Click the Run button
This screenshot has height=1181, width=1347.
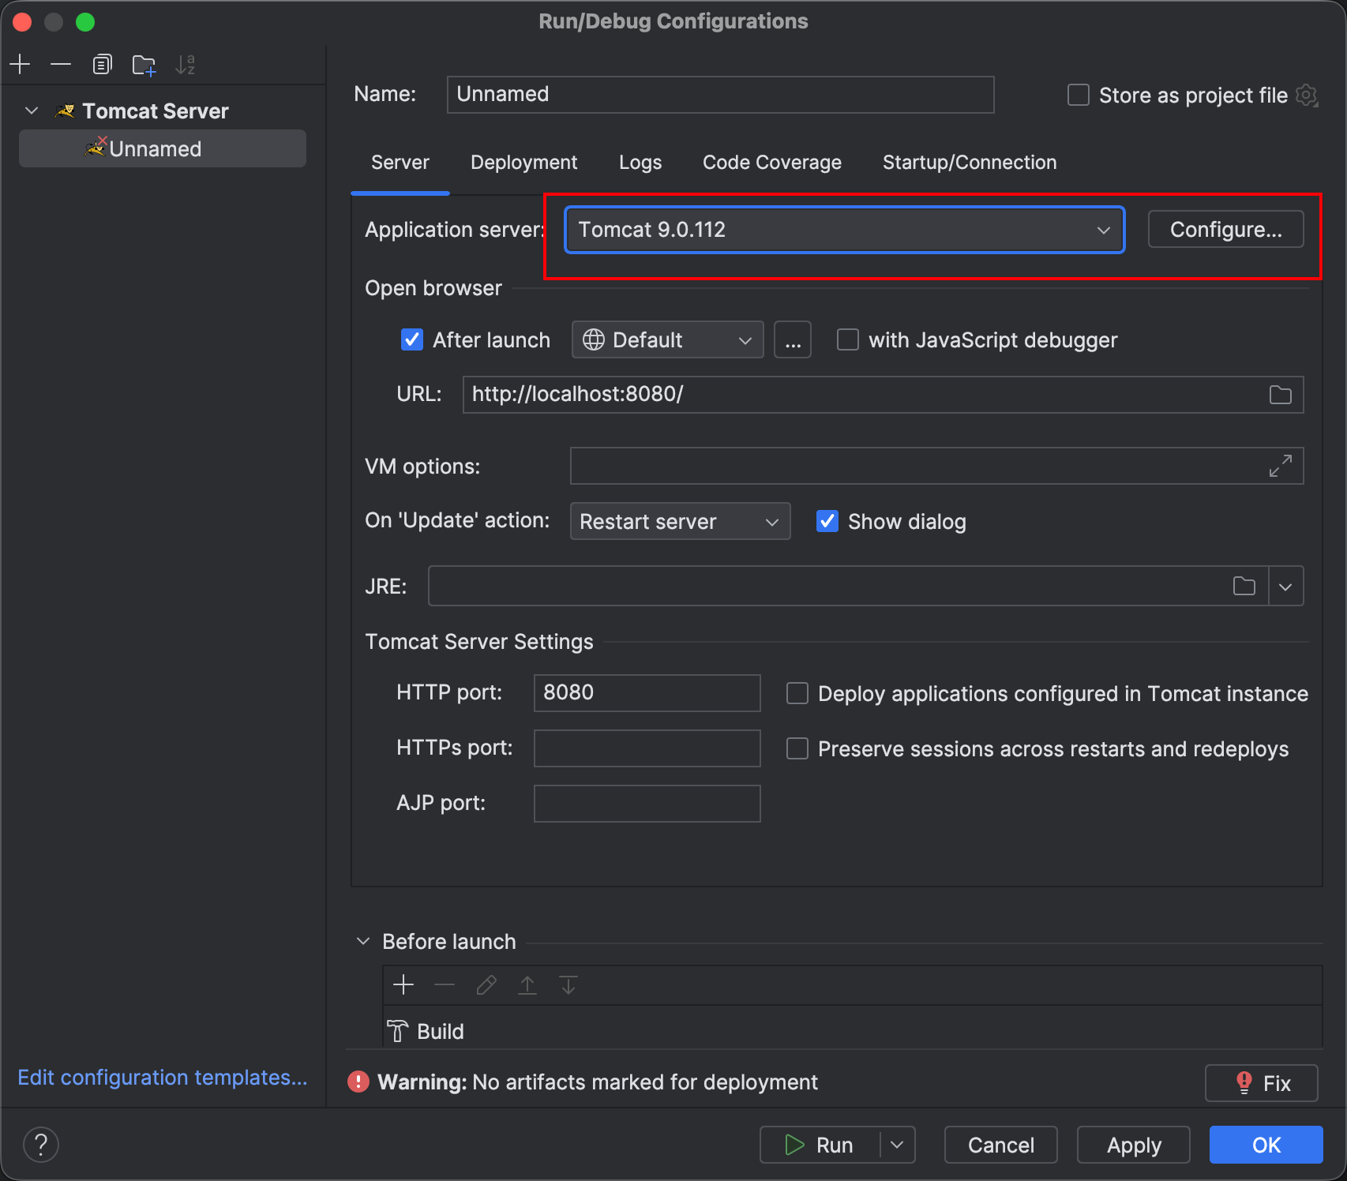point(820,1145)
